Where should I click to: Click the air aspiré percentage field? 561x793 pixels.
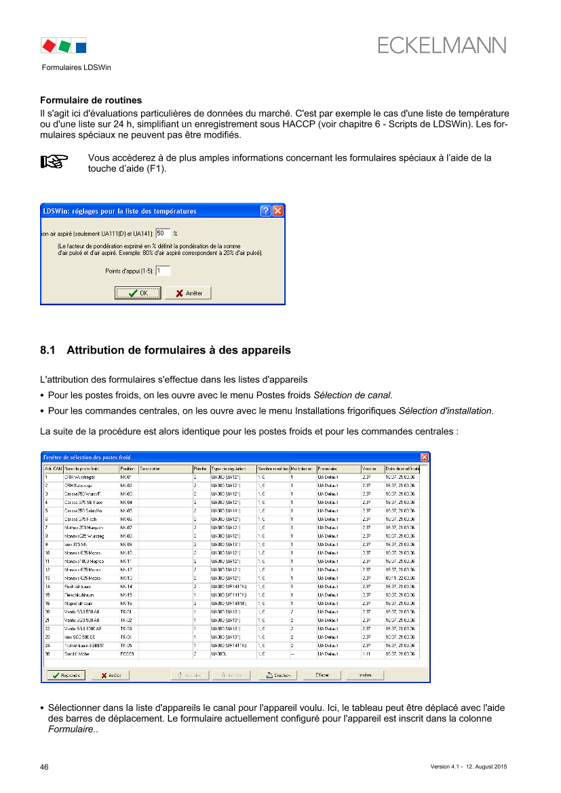163,233
